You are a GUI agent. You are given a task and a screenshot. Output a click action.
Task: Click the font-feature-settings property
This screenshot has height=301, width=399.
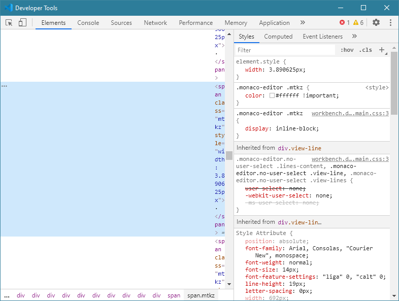point(280,277)
